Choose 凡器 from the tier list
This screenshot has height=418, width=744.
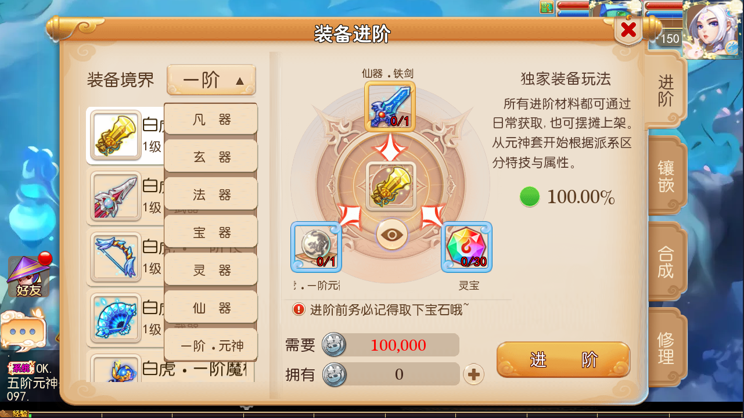(211, 120)
